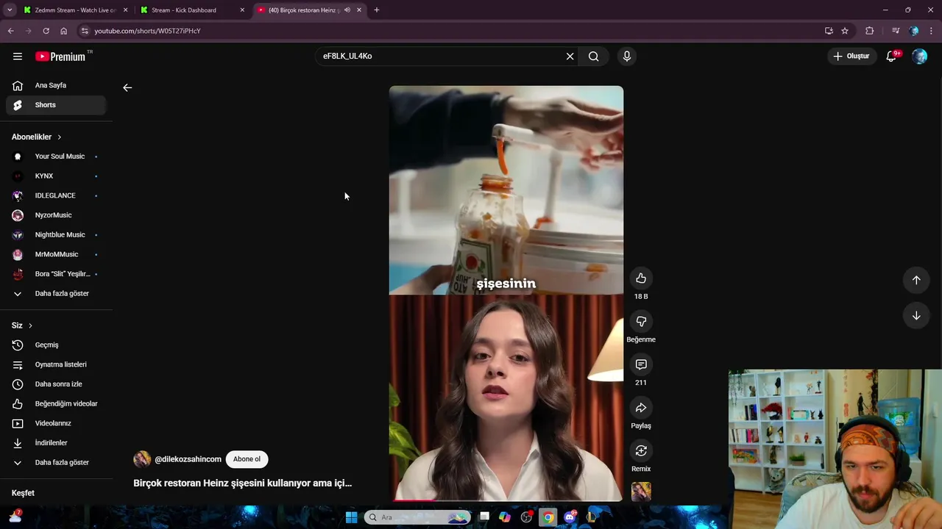
Task: Switch to Zedmm Stream tab
Action: click(75, 10)
